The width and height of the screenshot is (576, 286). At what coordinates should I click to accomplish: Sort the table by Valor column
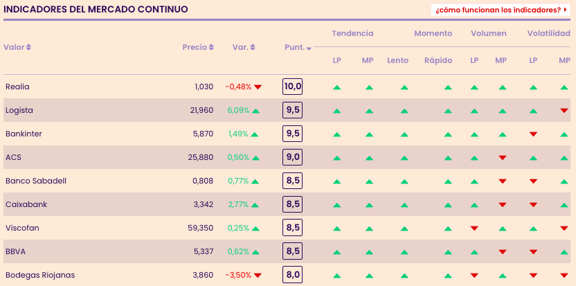click(x=17, y=47)
